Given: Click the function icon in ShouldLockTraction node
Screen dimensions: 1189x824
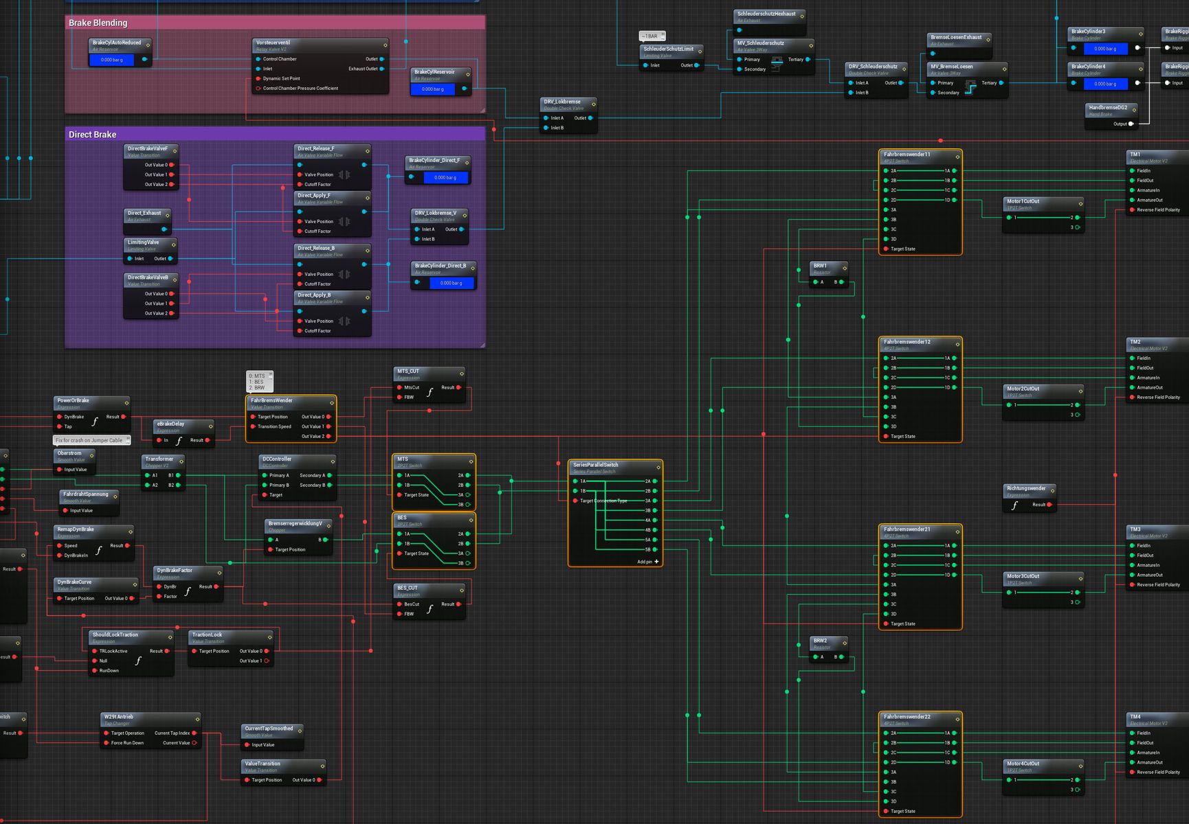Looking at the screenshot, I should pos(138,661).
